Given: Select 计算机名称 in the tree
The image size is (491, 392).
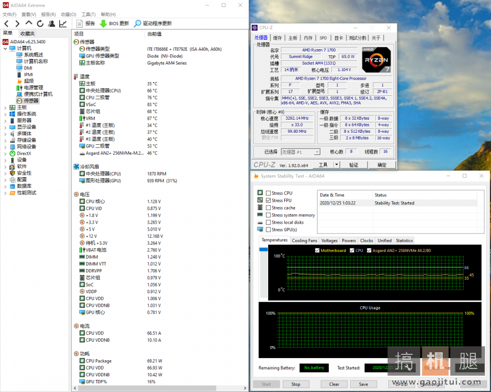Looking at the screenshot, I should (x=36, y=61).
